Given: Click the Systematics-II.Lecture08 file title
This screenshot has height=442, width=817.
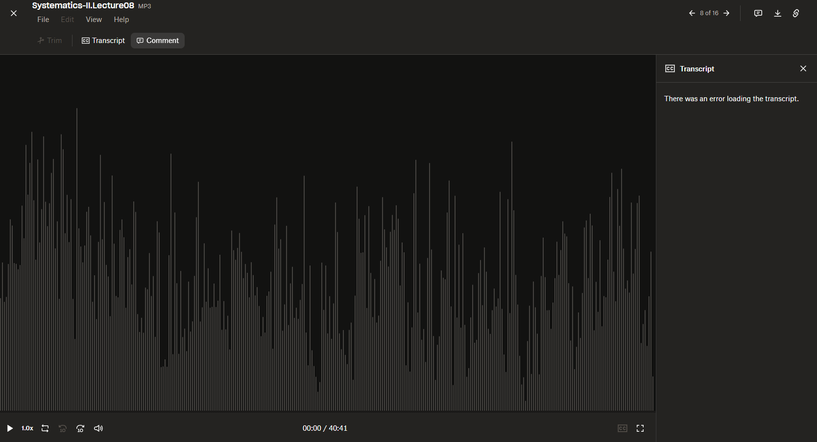Looking at the screenshot, I should coord(83,5).
